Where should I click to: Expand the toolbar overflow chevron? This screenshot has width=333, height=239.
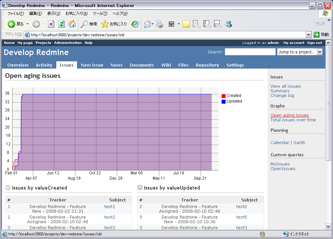pyautogui.click(x=329, y=20)
